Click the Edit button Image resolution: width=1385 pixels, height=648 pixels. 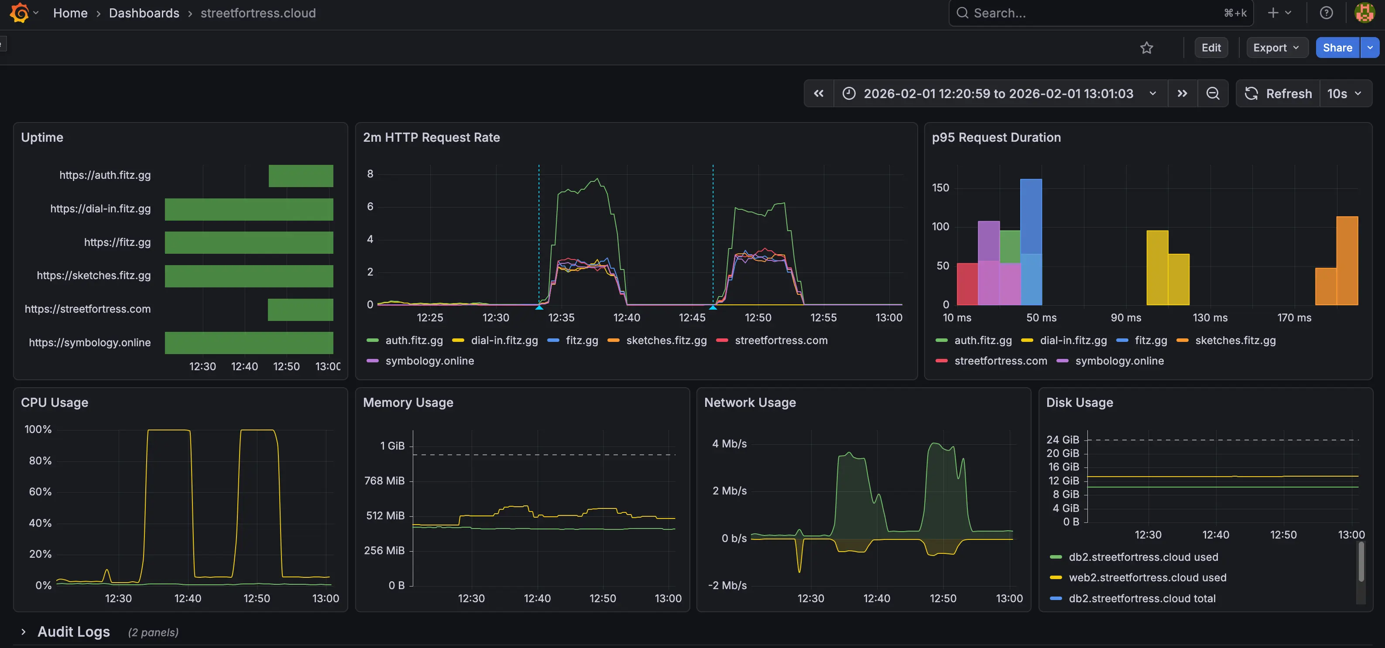tap(1211, 48)
